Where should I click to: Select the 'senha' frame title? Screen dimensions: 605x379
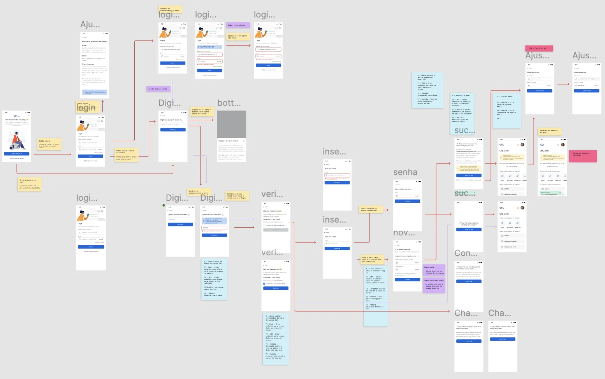pos(405,172)
